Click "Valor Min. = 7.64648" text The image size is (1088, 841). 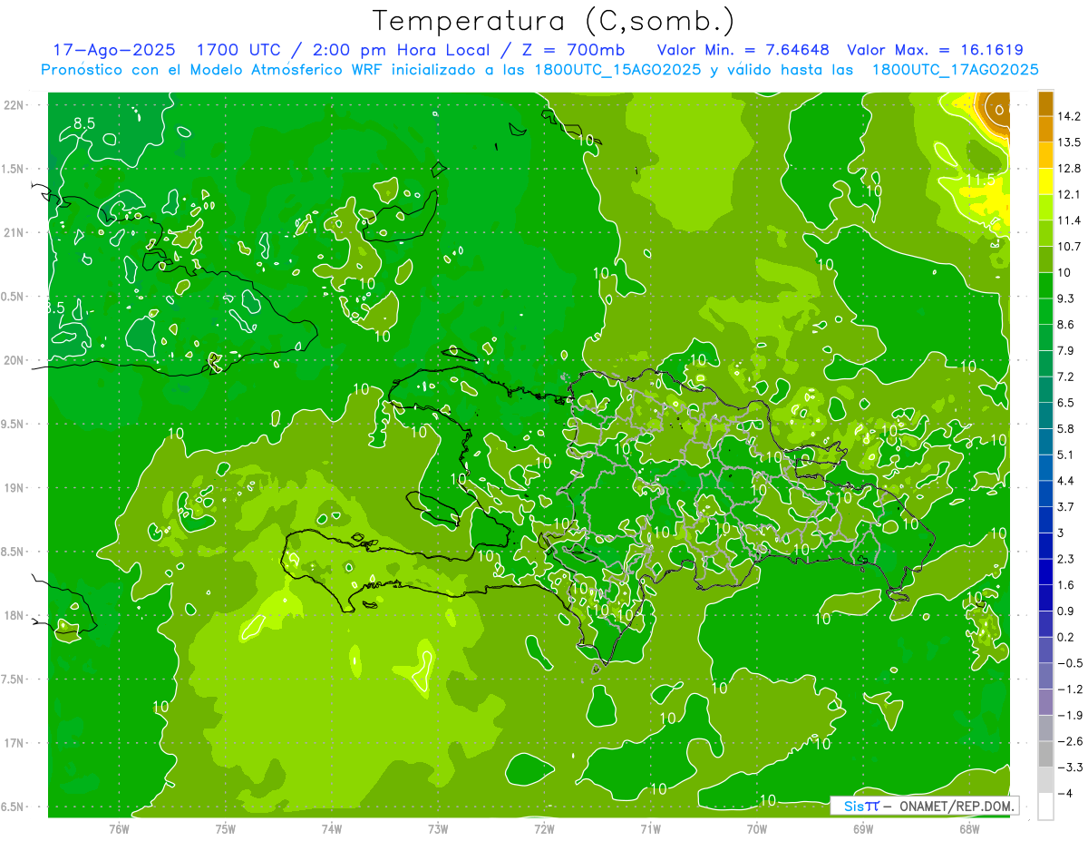click(x=743, y=50)
